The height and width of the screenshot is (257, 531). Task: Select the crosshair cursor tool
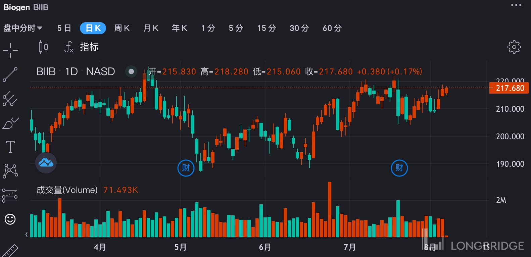pos(10,51)
